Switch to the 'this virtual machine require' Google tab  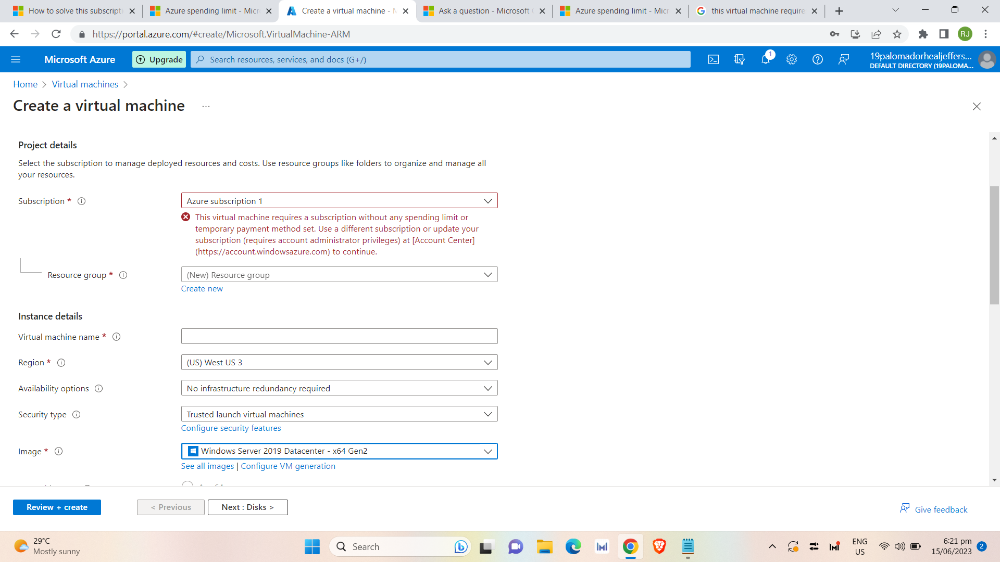[757, 11]
